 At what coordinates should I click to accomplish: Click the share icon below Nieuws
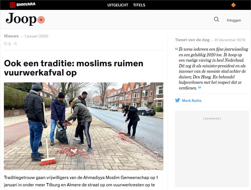tap(15, 43)
